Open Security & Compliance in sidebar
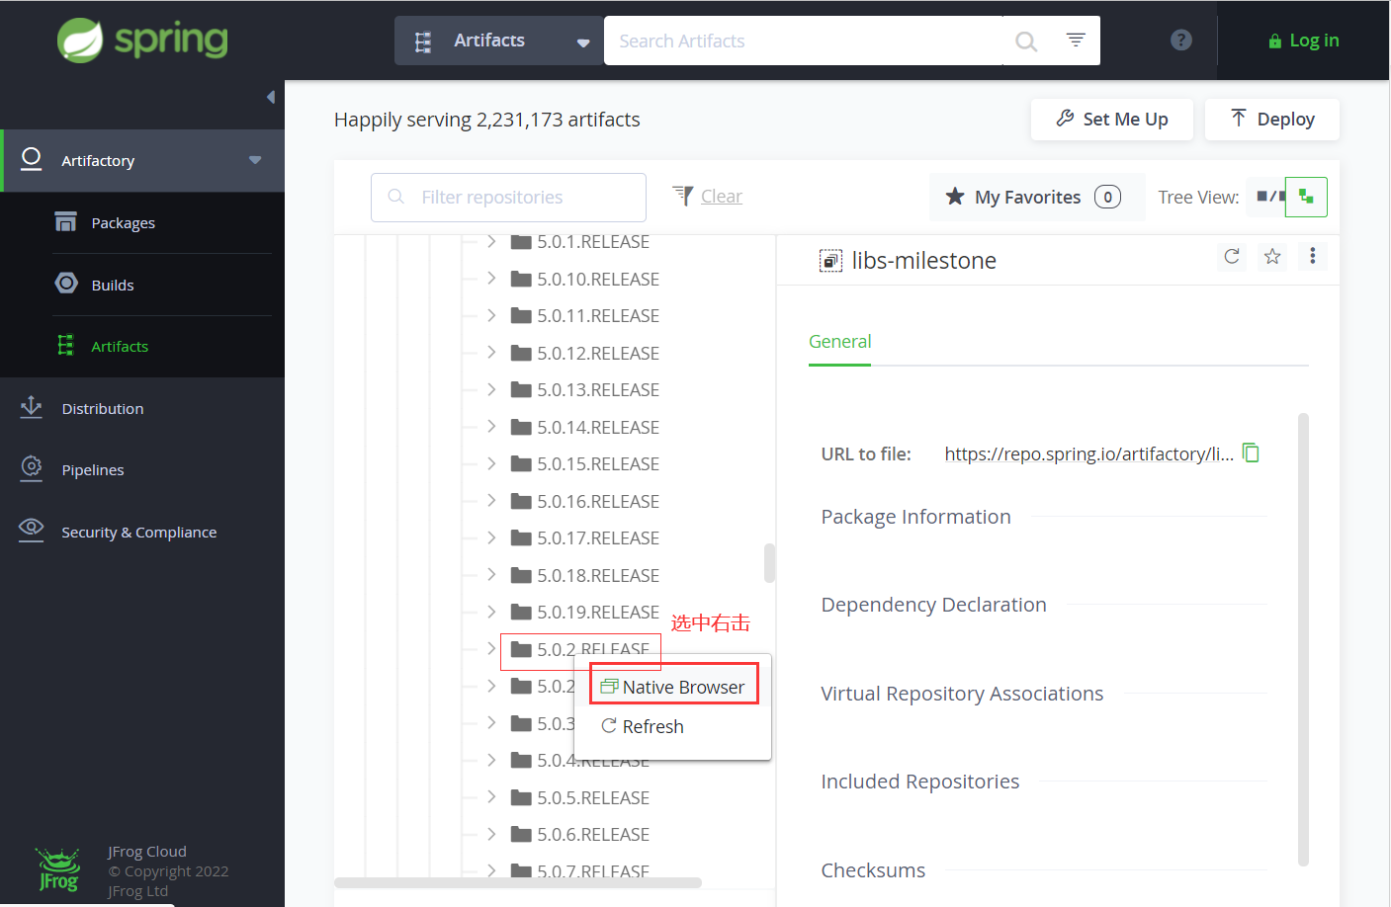Screen dimensions: 1391x907 click(x=139, y=533)
